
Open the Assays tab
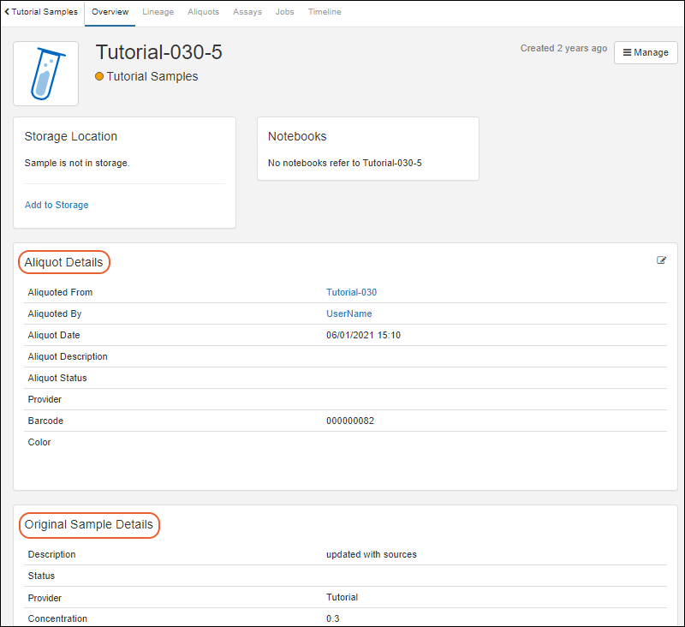coord(247,12)
